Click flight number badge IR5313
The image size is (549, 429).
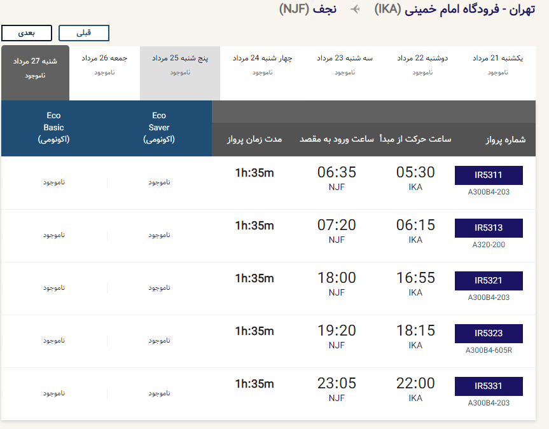click(x=489, y=228)
